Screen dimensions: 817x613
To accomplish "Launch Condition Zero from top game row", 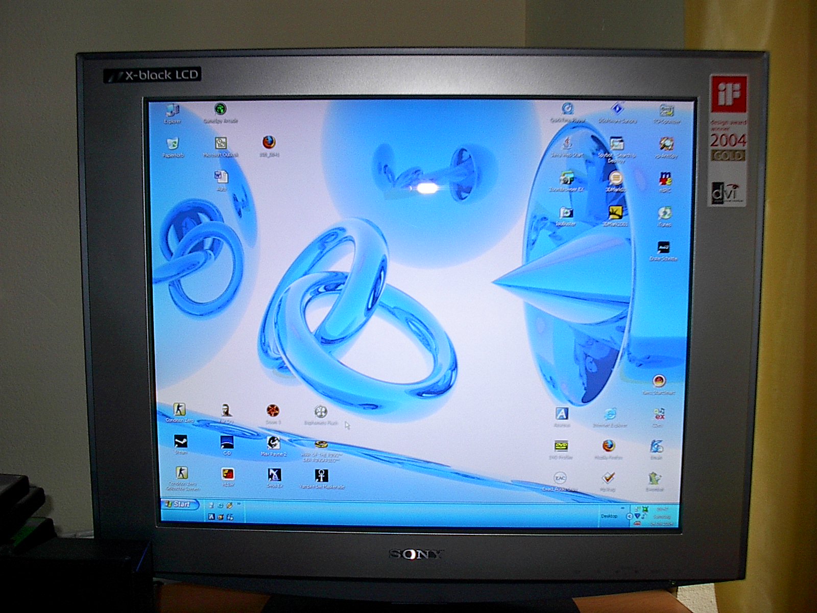I will tap(179, 410).
